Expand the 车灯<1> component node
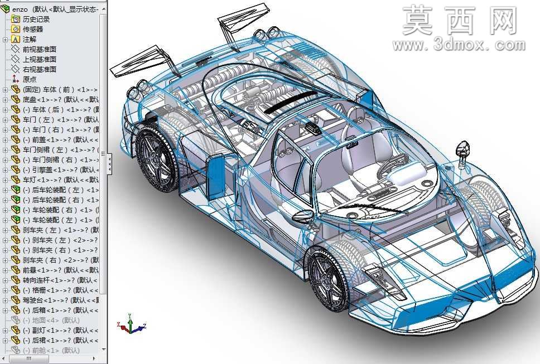Screen dimensions: 540x364 click(x=5, y=180)
